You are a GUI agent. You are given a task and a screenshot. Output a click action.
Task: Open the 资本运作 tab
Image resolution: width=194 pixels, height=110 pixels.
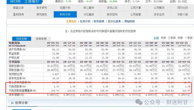(159, 15)
